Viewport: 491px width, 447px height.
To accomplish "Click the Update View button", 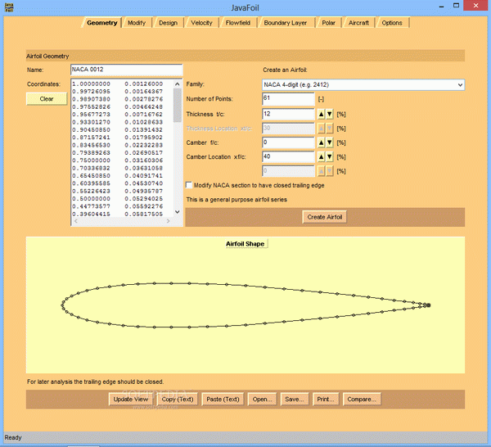I will click(x=131, y=400).
